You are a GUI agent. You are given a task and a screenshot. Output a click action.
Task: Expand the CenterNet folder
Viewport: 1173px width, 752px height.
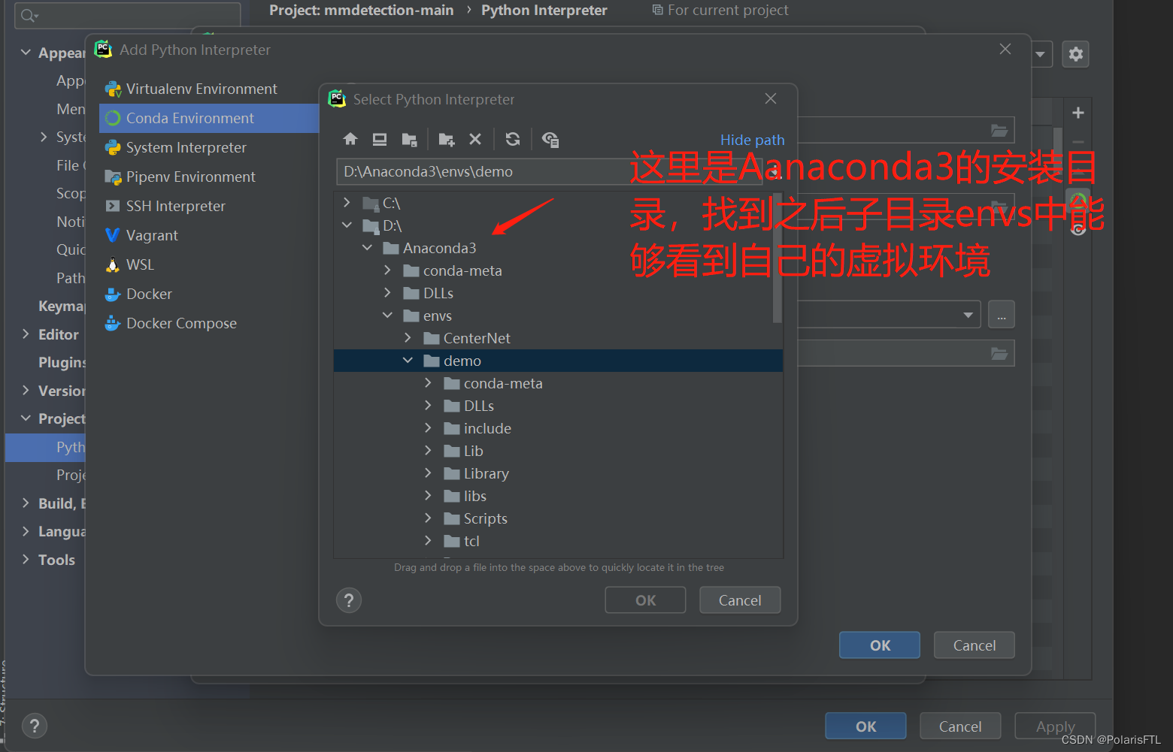(x=408, y=338)
